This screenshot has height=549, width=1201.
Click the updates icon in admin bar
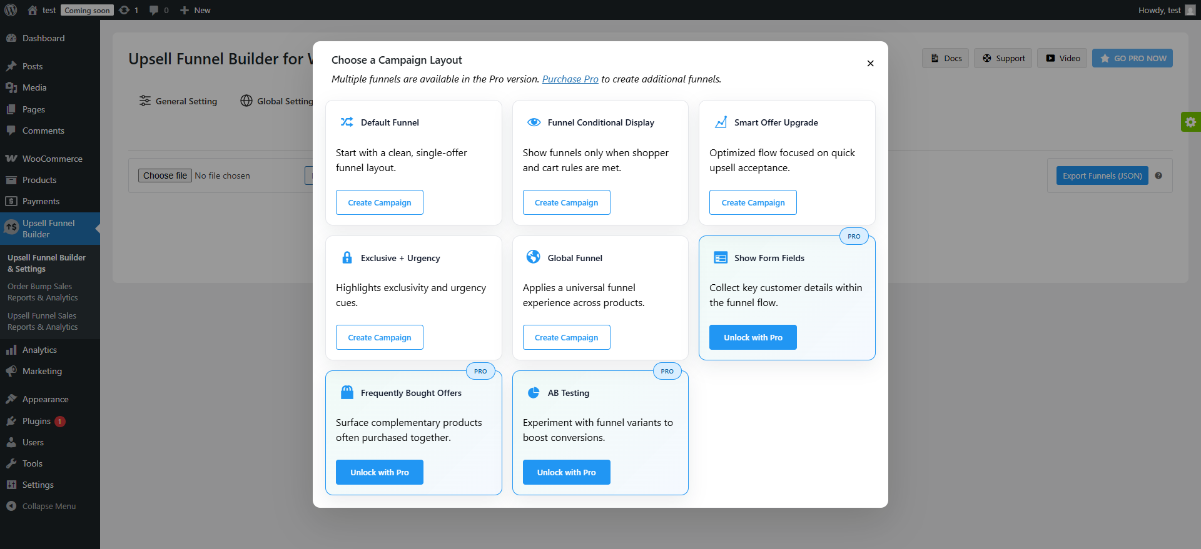tap(124, 10)
